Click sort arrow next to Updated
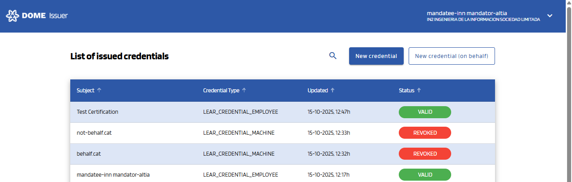 [x=333, y=90]
